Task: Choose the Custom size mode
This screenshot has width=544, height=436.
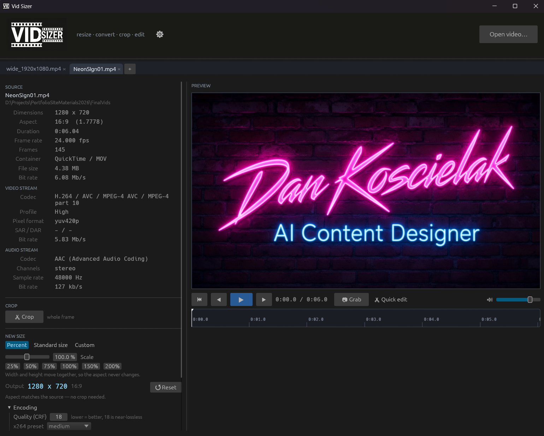Action: [84, 345]
